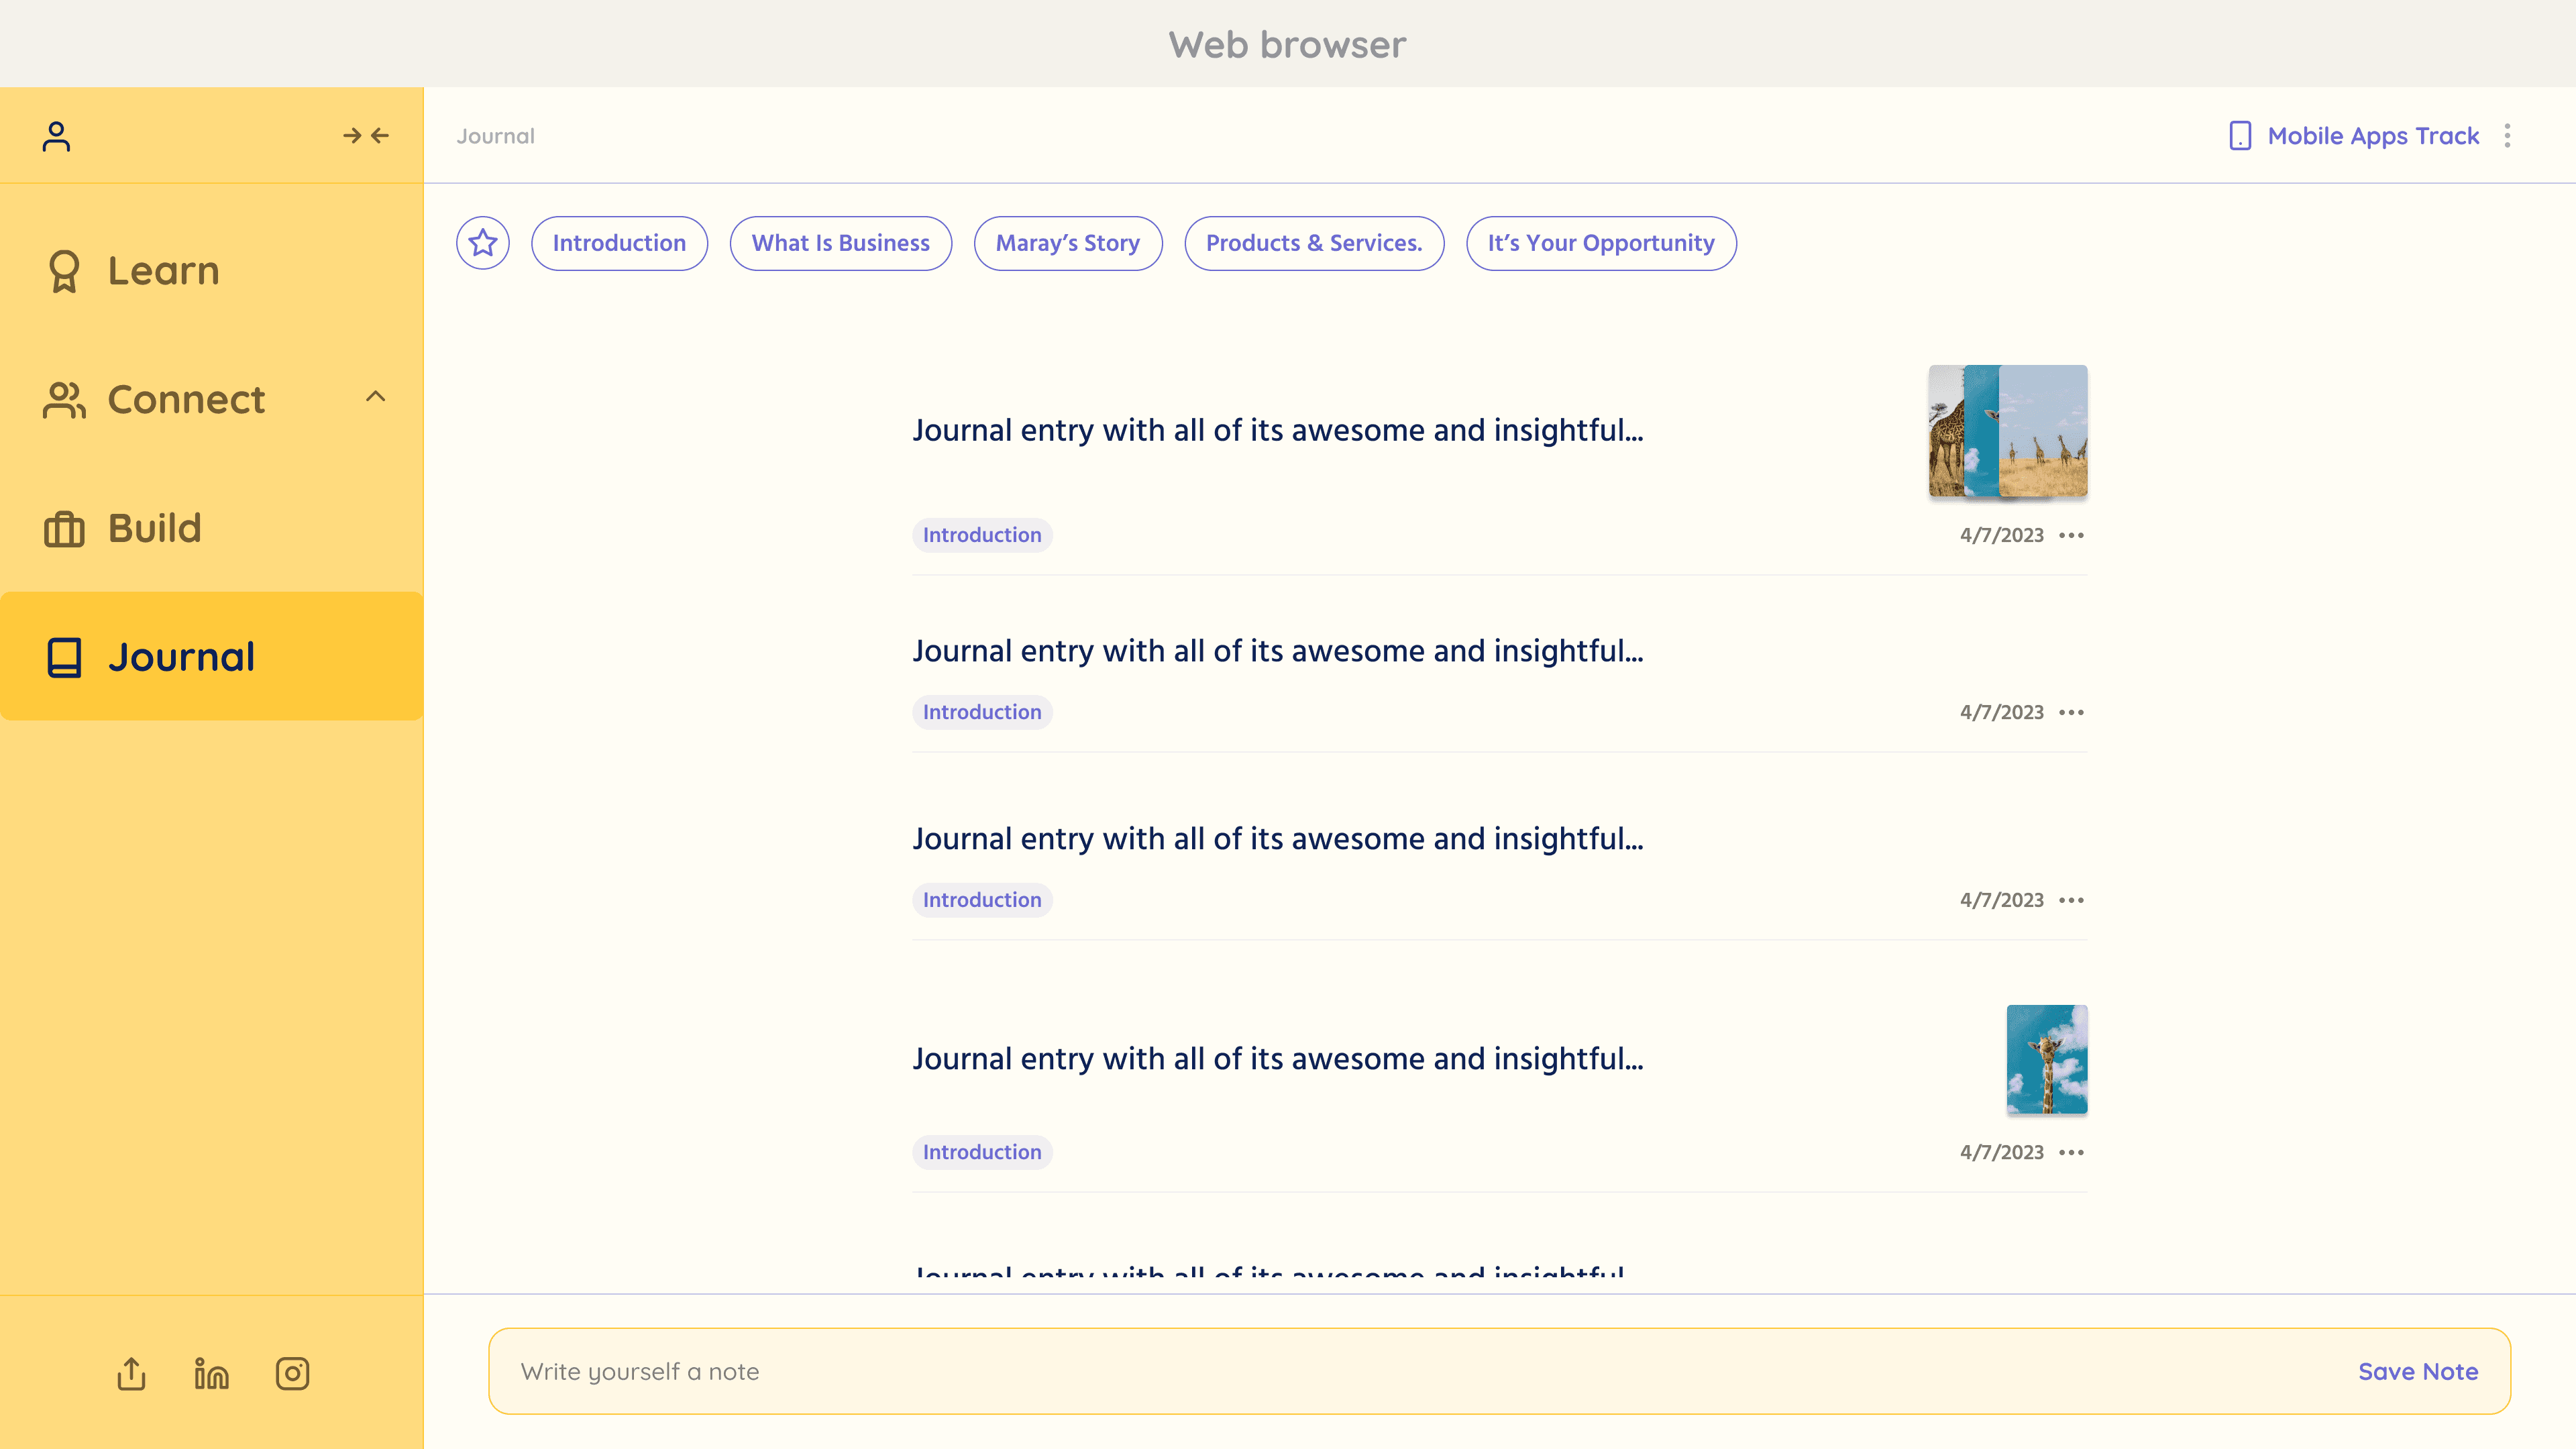Screen dimensions: 2576x1449
Task: Click the Journal breadcrumb text
Action: point(496,136)
